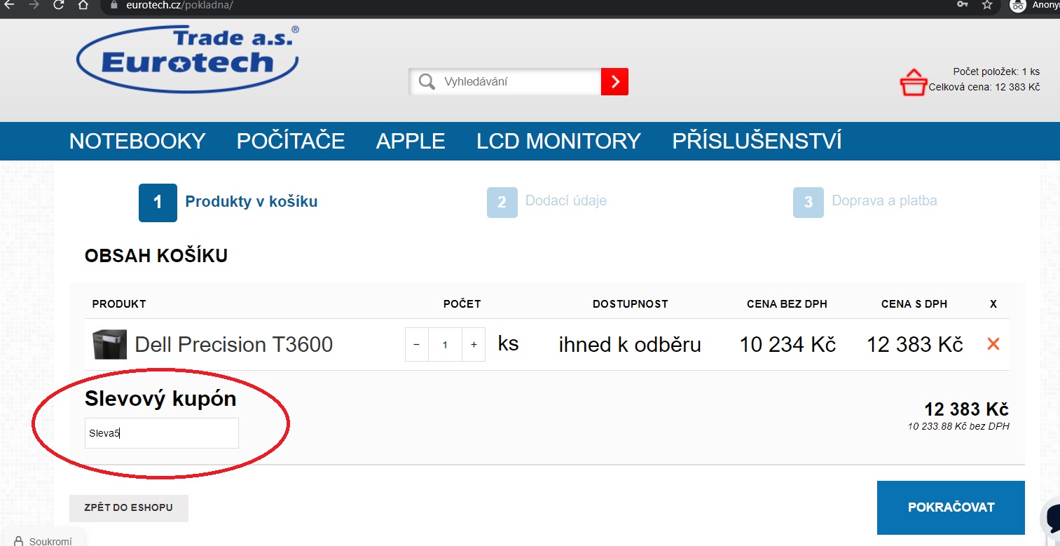Click ihned k odběru availability text

click(630, 344)
